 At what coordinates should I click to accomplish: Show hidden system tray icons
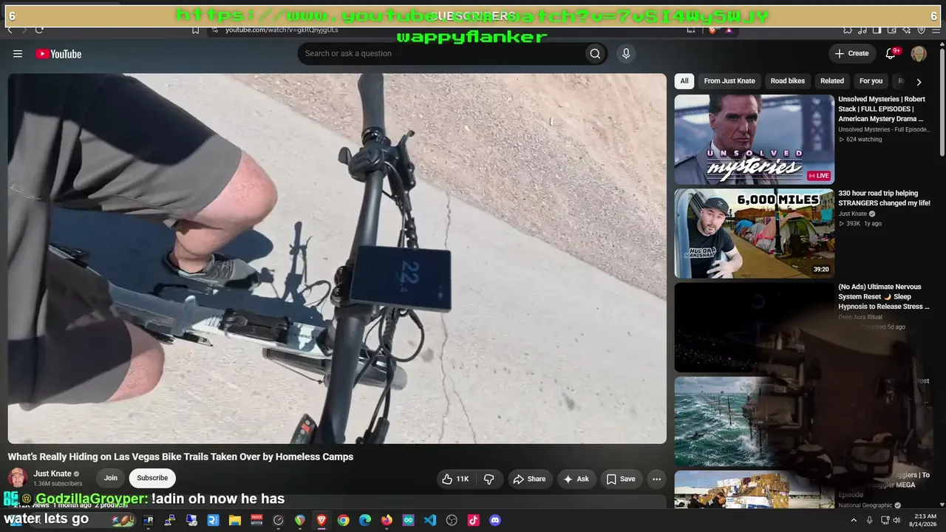[854, 520]
